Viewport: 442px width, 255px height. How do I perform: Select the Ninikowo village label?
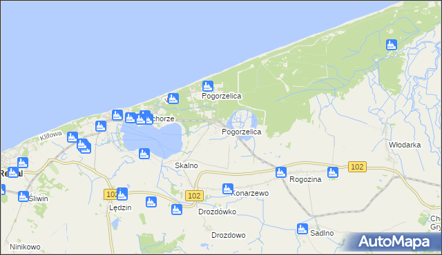pos(25,247)
